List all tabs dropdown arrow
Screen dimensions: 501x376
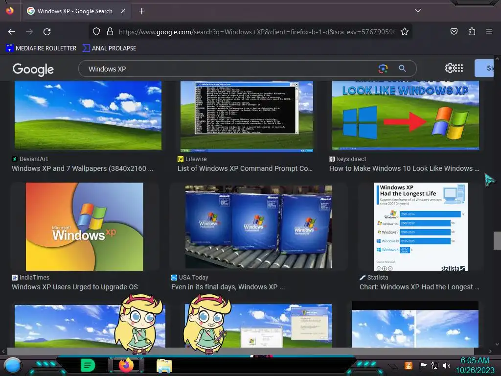(x=417, y=11)
